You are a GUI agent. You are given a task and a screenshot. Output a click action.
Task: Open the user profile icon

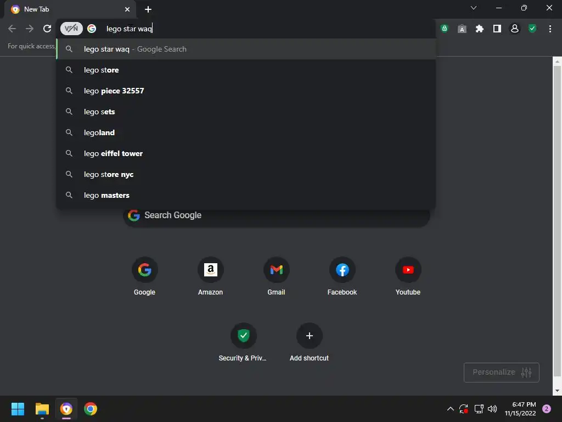[x=515, y=29]
